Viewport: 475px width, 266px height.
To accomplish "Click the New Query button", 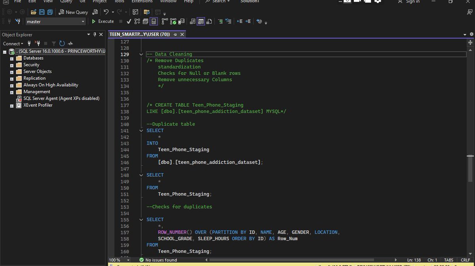I will pos(74,12).
